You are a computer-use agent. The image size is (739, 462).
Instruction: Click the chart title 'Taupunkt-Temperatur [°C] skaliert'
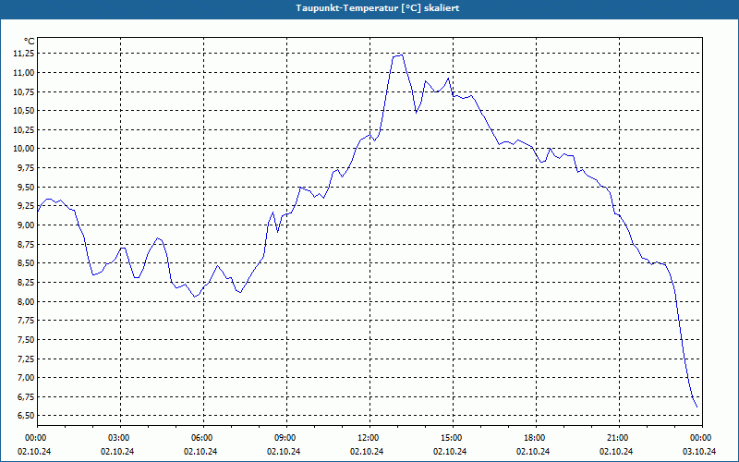click(x=378, y=8)
